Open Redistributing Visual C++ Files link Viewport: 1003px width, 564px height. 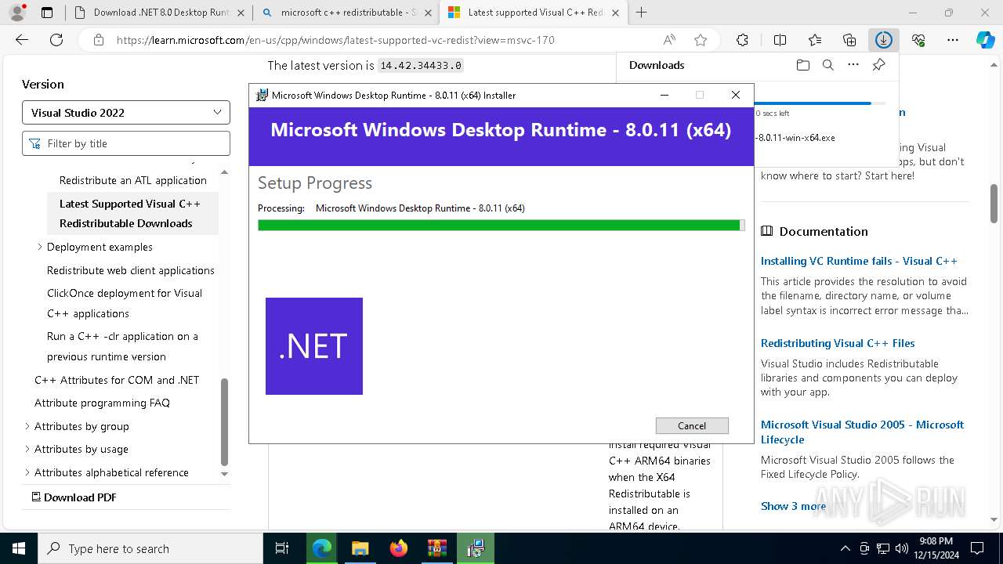pyautogui.click(x=838, y=343)
